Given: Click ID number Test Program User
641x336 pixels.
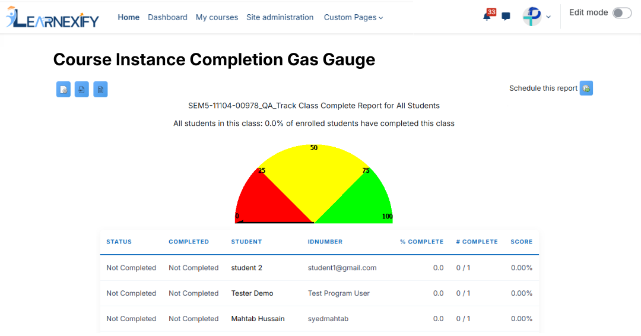Looking at the screenshot, I should [338, 293].
